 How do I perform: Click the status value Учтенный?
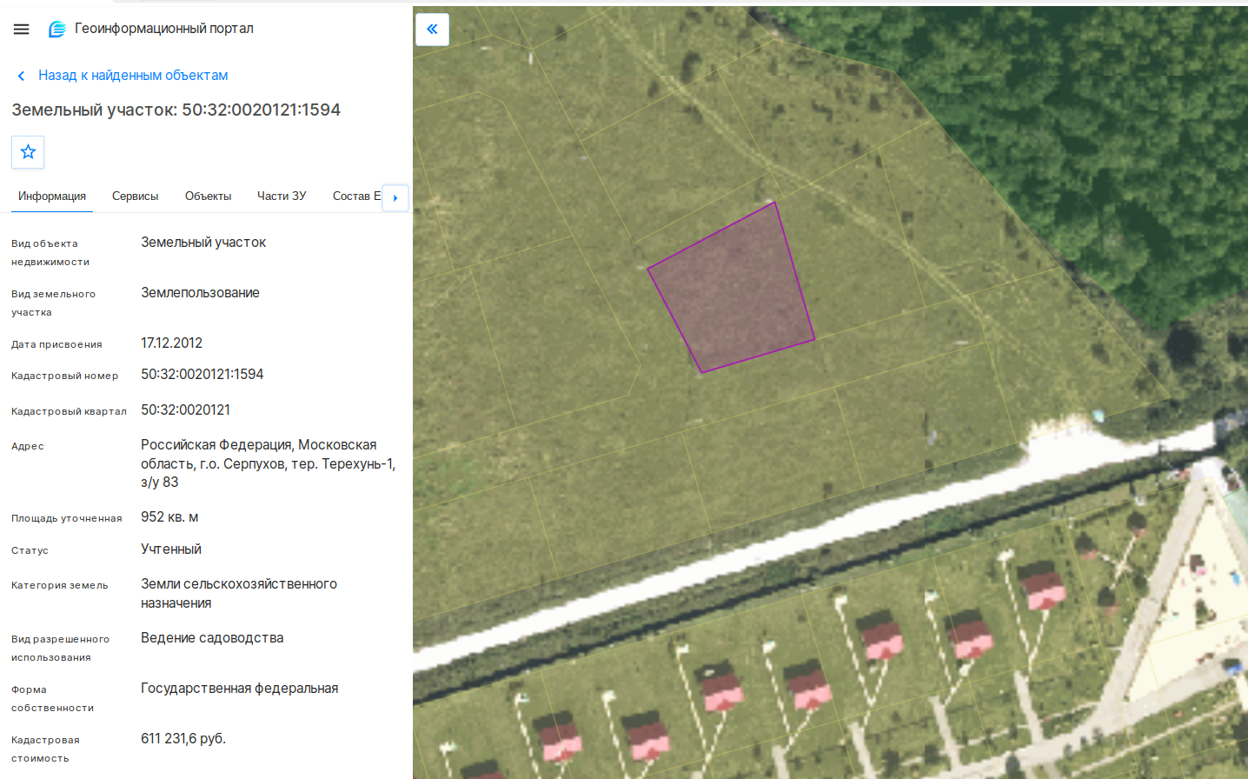171,549
